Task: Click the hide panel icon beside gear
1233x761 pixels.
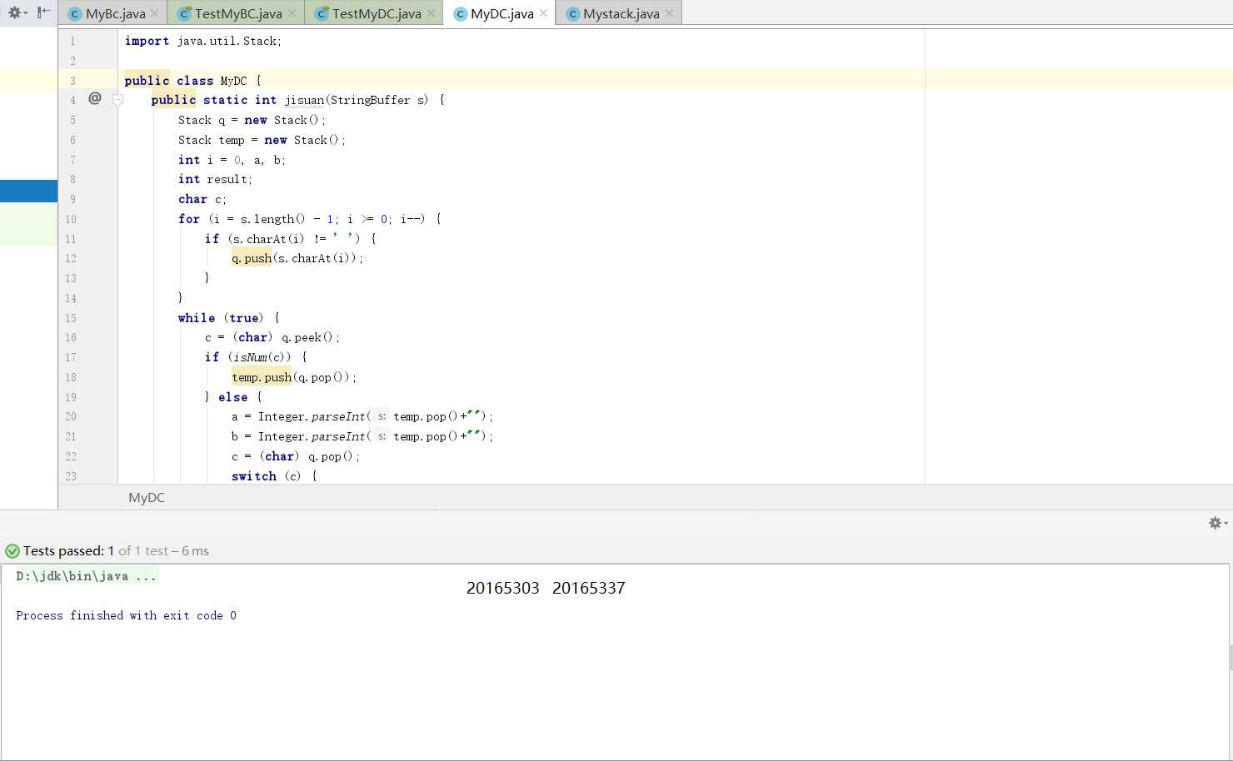Action: point(43,12)
